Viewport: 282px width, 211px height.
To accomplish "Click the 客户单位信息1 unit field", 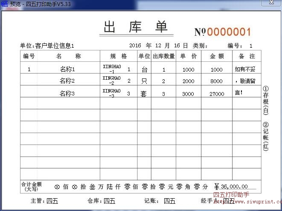I will click(x=55, y=46).
